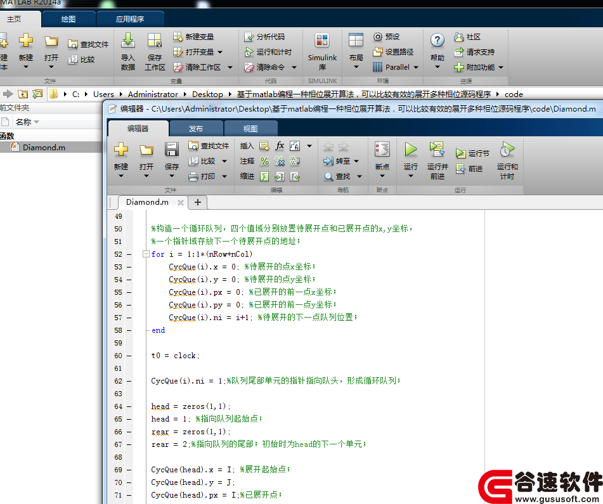Expand the Add-Ons (附加功能) dropdown

[501, 67]
